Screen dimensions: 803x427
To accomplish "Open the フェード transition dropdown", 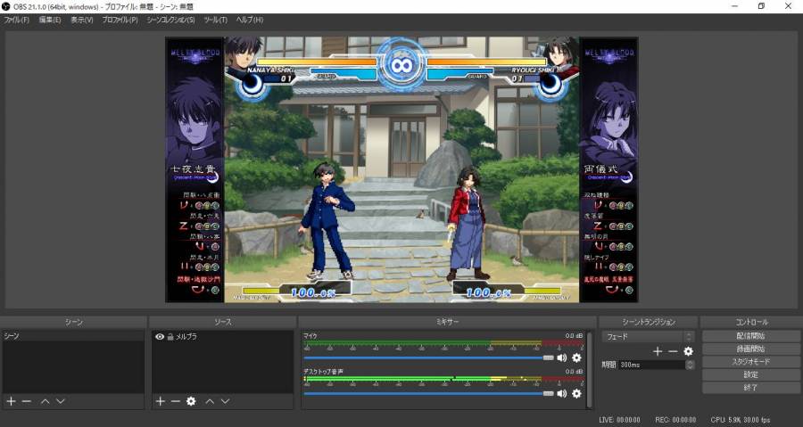I will click(x=649, y=336).
